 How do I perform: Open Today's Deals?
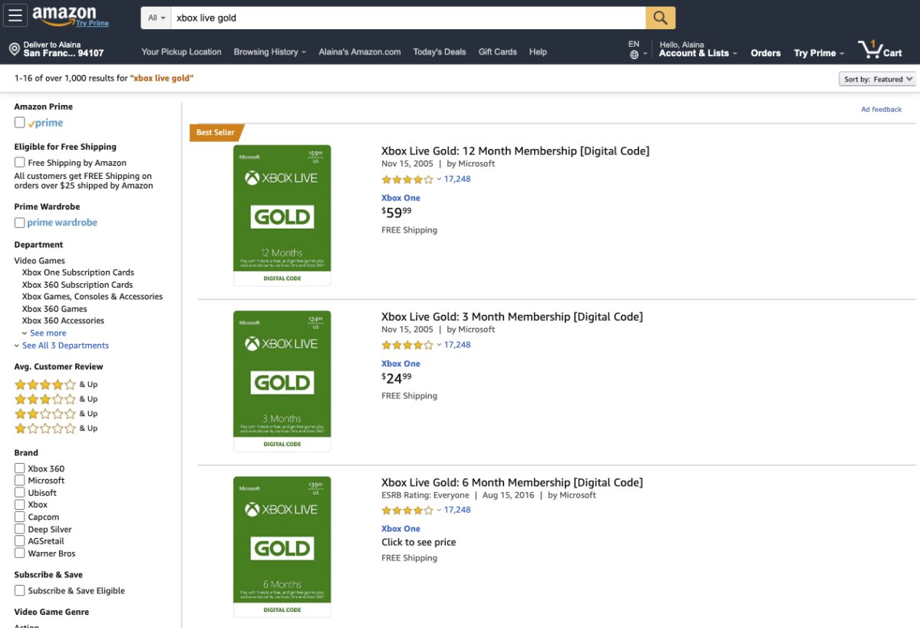point(440,51)
